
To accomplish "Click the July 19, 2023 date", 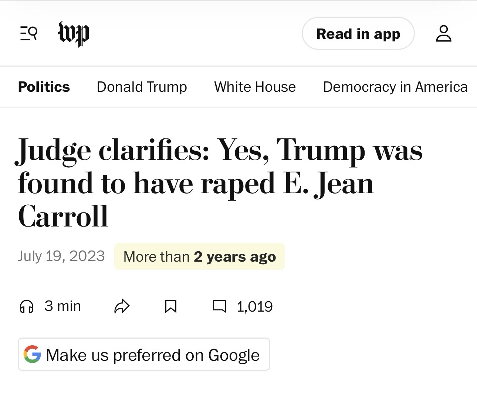I will pos(61,256).
